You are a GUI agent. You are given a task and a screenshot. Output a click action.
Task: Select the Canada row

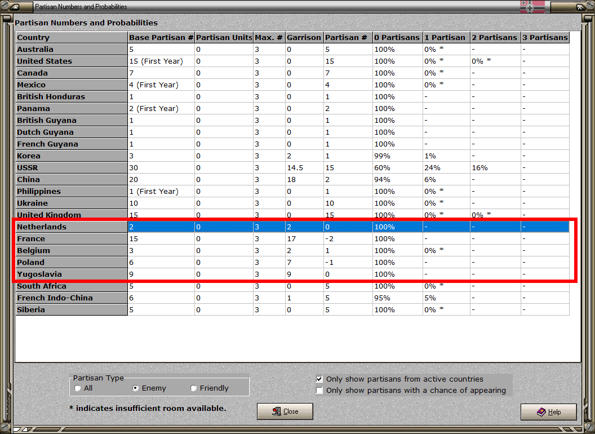292,73
